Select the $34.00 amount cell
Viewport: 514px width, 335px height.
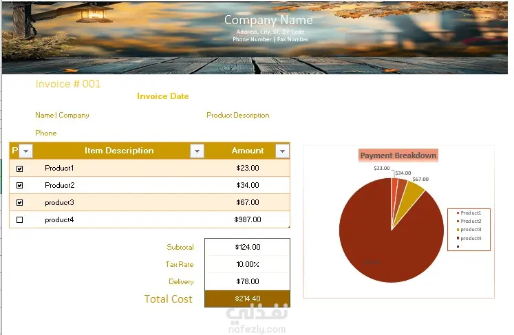point(248,185)
